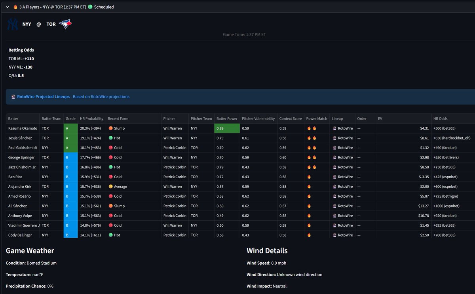Click Ben Rice's Power Match fire icon

click(x=309, y=177)
